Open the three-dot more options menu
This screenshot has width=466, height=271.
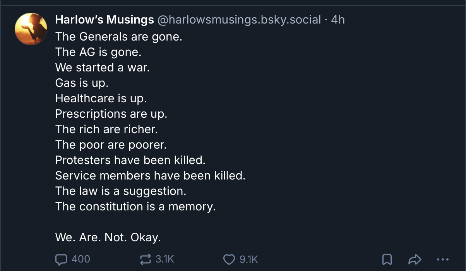tap(442, 260)
